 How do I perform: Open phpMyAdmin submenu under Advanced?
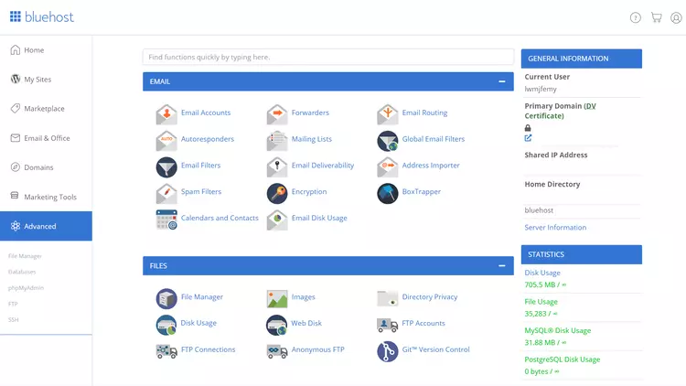click(26, 288)
